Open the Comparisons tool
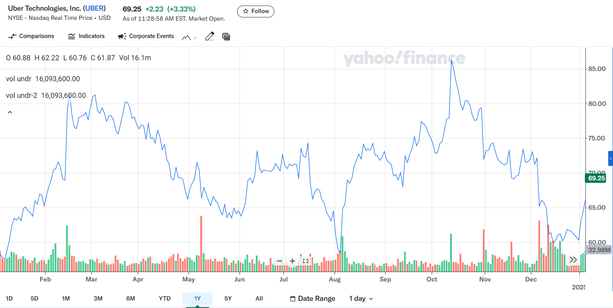 [x=31, y=36]
